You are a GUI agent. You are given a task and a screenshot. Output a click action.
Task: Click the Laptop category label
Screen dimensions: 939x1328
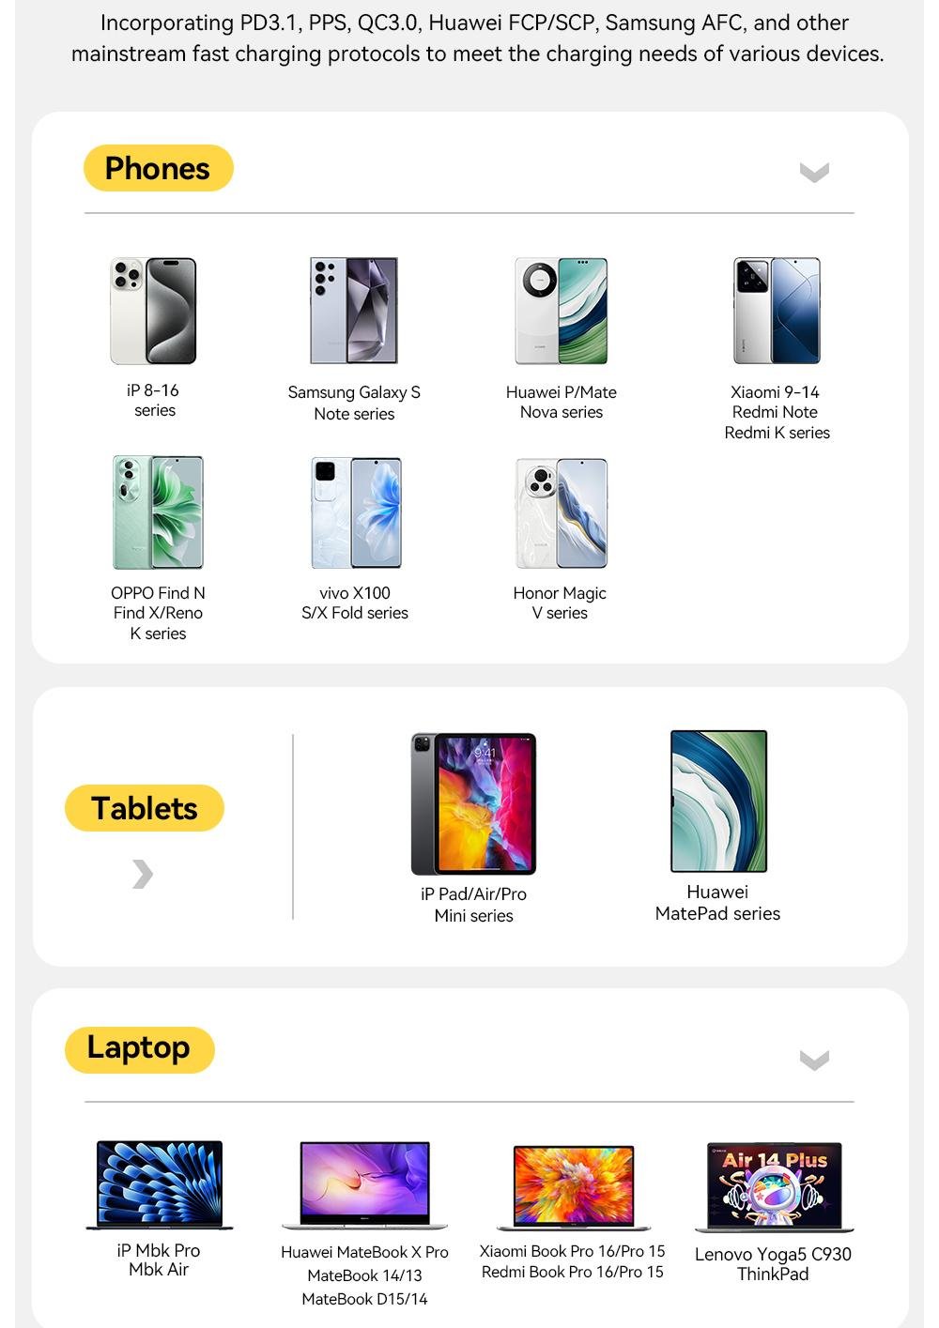pos(139,1048)
